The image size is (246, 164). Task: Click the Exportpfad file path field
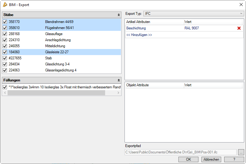coord(180,152)
